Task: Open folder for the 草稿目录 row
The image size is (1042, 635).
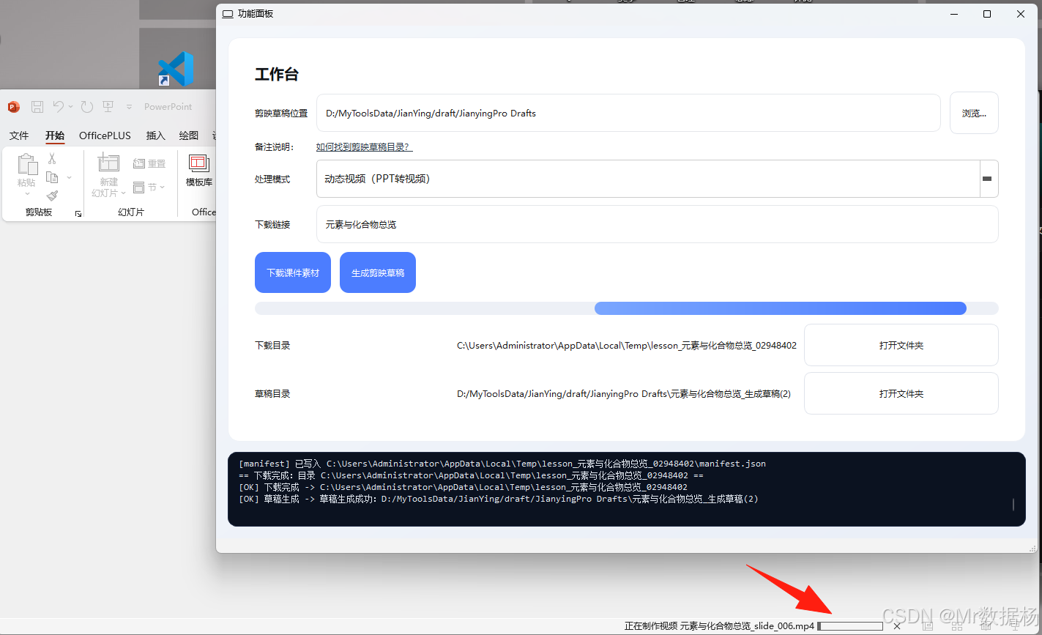Action: pos(901,393)
